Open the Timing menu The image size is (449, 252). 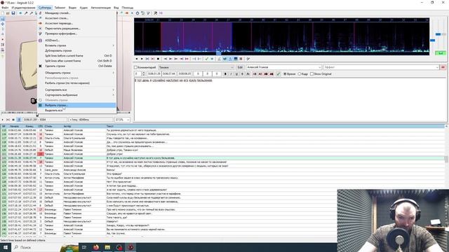pos(60,8)
